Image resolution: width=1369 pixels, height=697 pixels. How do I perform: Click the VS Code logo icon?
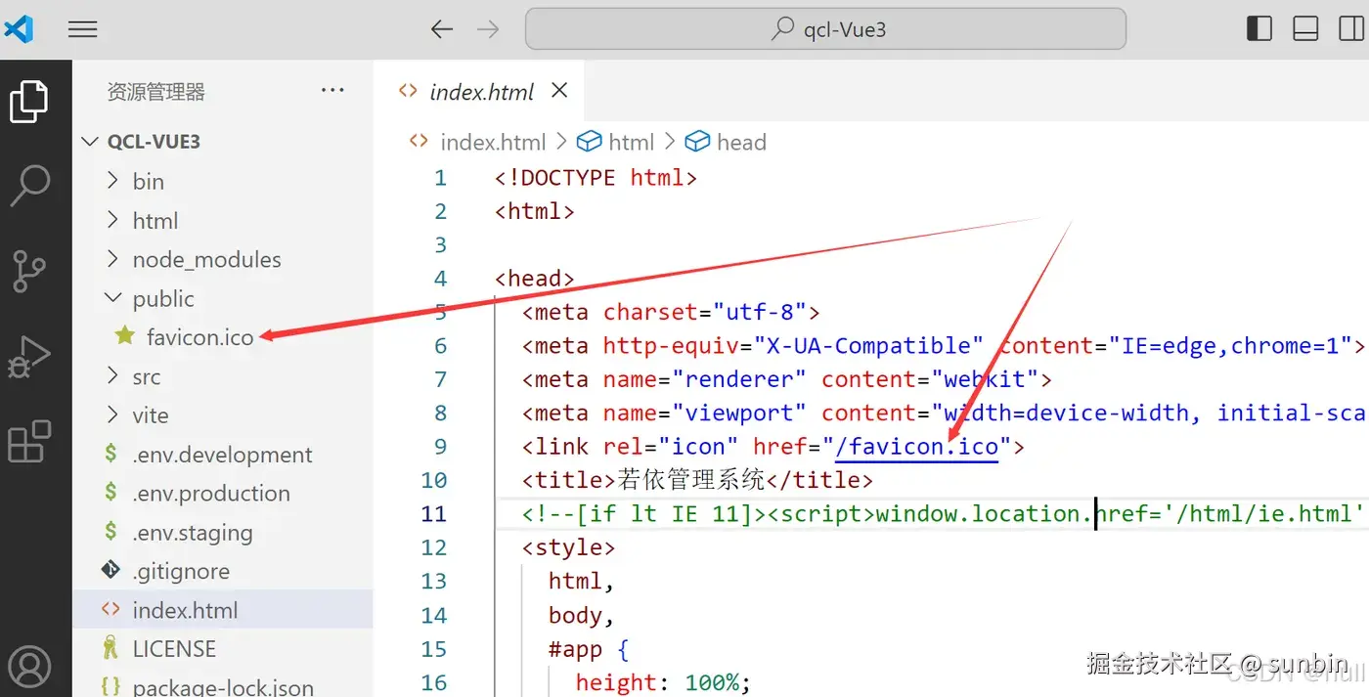(19, 29)
